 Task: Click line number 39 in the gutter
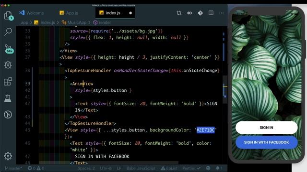27,84
